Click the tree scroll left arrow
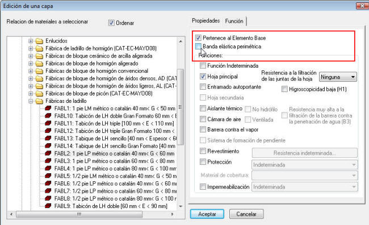Image resolution: width=369 pixels, height=225 pixels. (11, 214)
